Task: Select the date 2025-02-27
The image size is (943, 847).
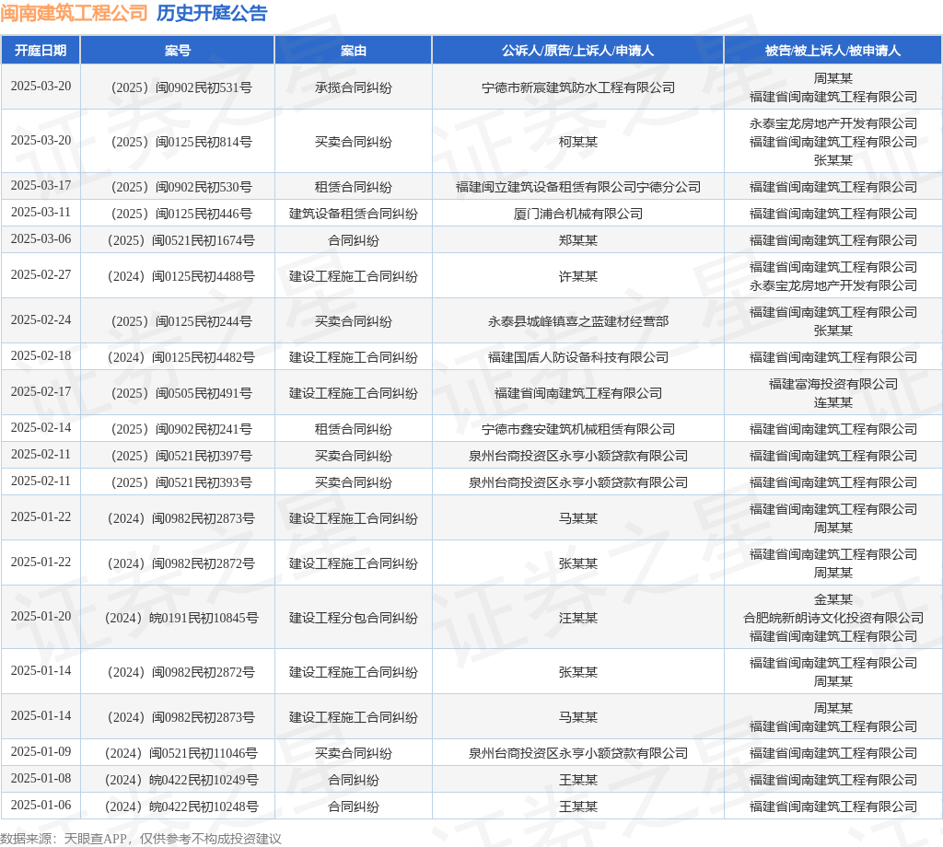Action: [x=41, y=274]
